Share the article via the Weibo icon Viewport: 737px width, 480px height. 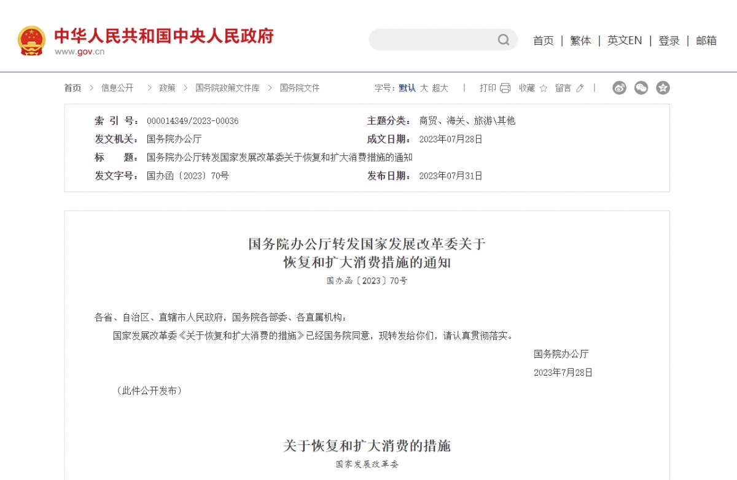[x=618, y=88]
